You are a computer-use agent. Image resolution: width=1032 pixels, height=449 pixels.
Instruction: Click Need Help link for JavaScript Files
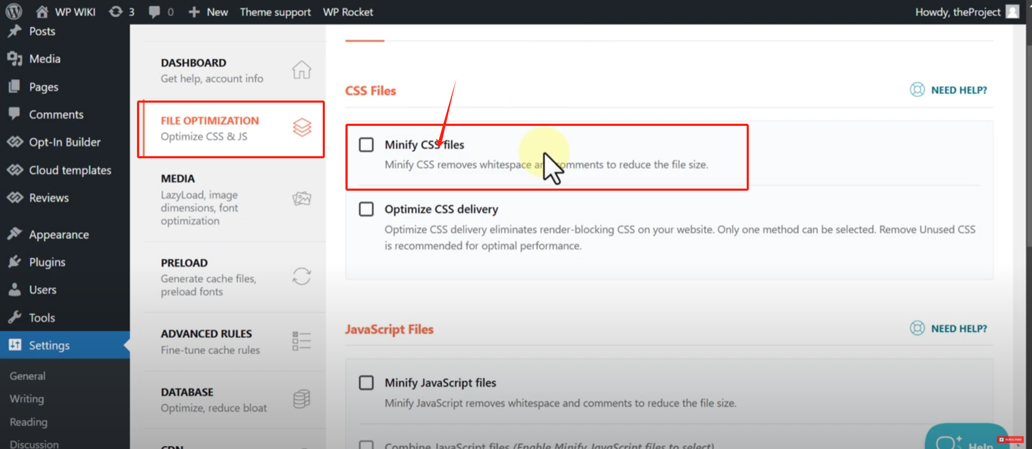(x=949, y=329)
